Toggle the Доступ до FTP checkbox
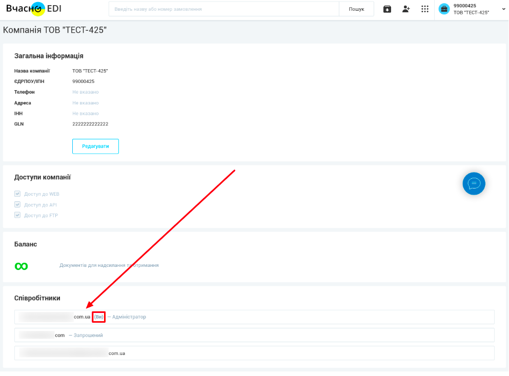This screenshot has height=376, width=509. click(17, 215)
